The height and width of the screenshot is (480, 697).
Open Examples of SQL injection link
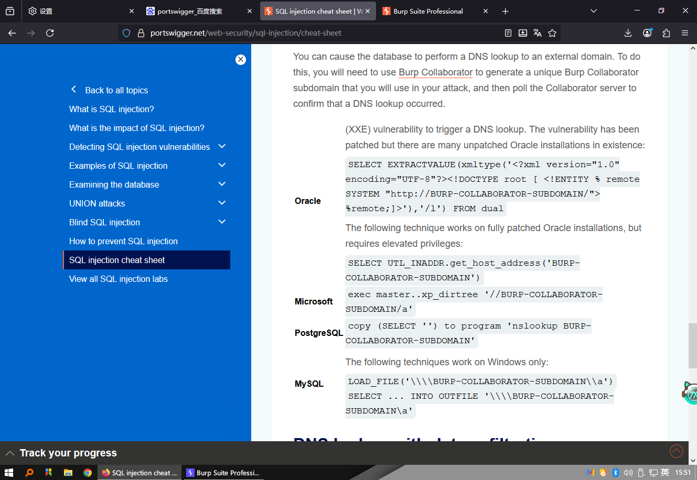point(119,166)
